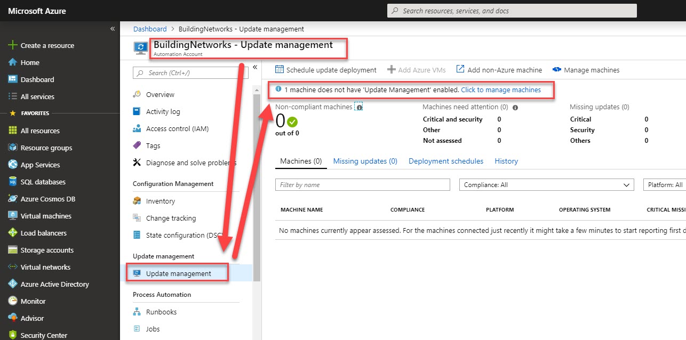The image size is (686, 340).
Task: Click the Tags icon in resource menu
Action: (137, 145)
